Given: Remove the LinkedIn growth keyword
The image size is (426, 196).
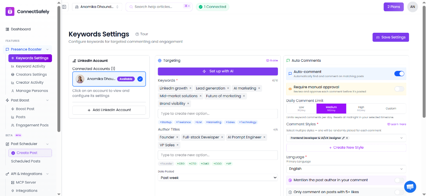Looking at the screenshot, I should [x=191, y=88].
